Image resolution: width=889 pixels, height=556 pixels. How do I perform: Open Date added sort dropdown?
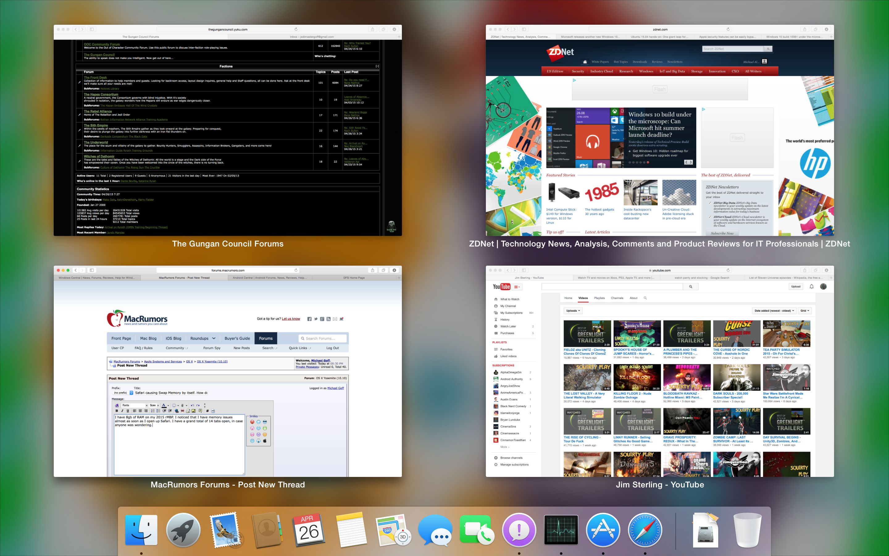(774, 311)
